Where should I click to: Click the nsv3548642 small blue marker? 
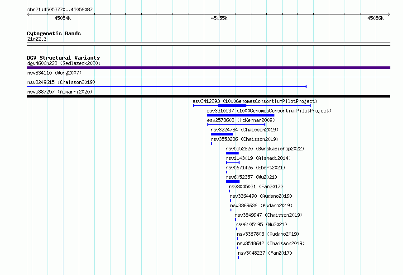[x=238, y=248]
